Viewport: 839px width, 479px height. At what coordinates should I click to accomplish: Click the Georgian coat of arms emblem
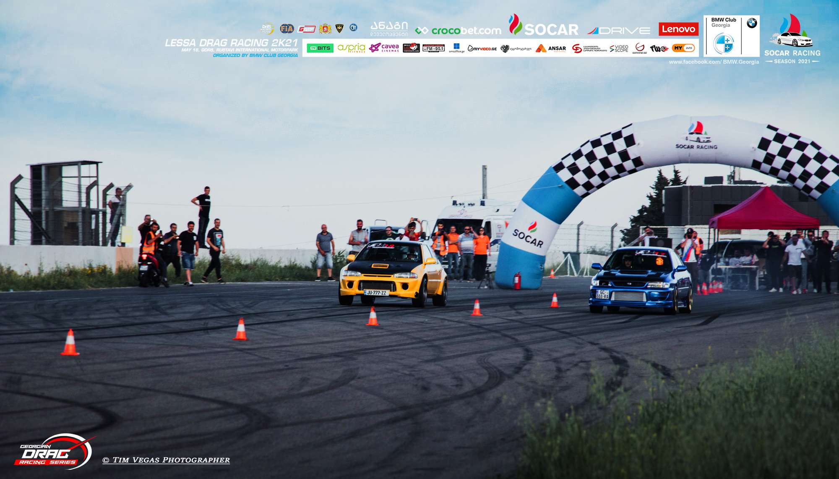tap(325, 29)
